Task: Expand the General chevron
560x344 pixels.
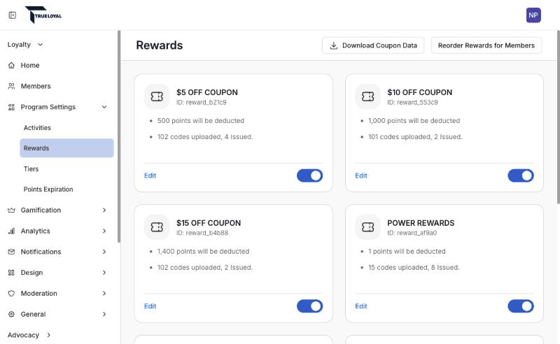Action: pyautogui.click(x=104, y=315)
